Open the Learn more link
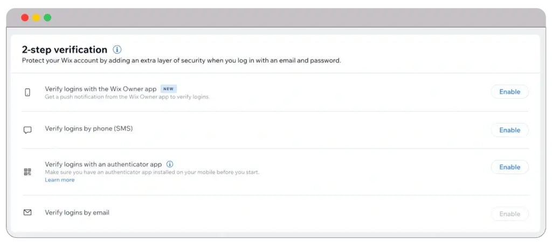Screen dimensions: 552x247 [60, 180]
